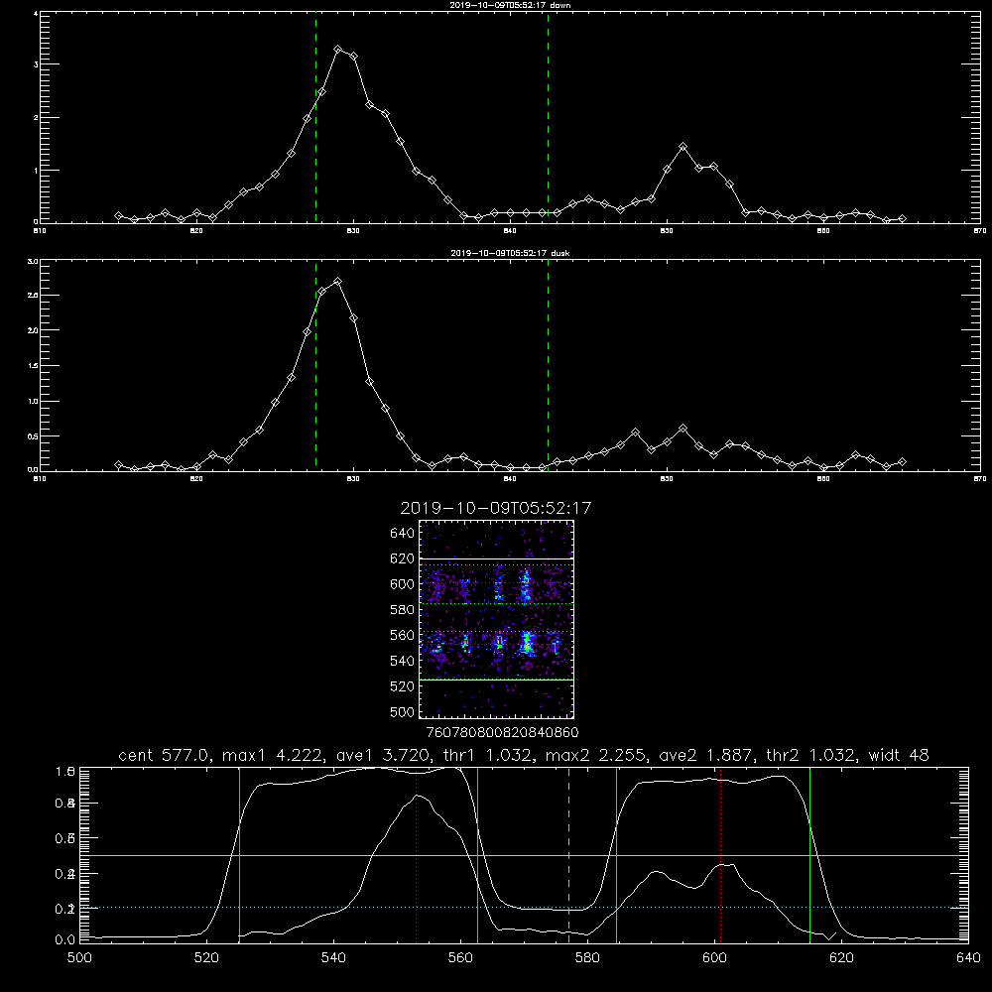Click x-axis label 560 on bottom plot
The width and height of the screenshot is (992, 992).
[x=460, y=958]
